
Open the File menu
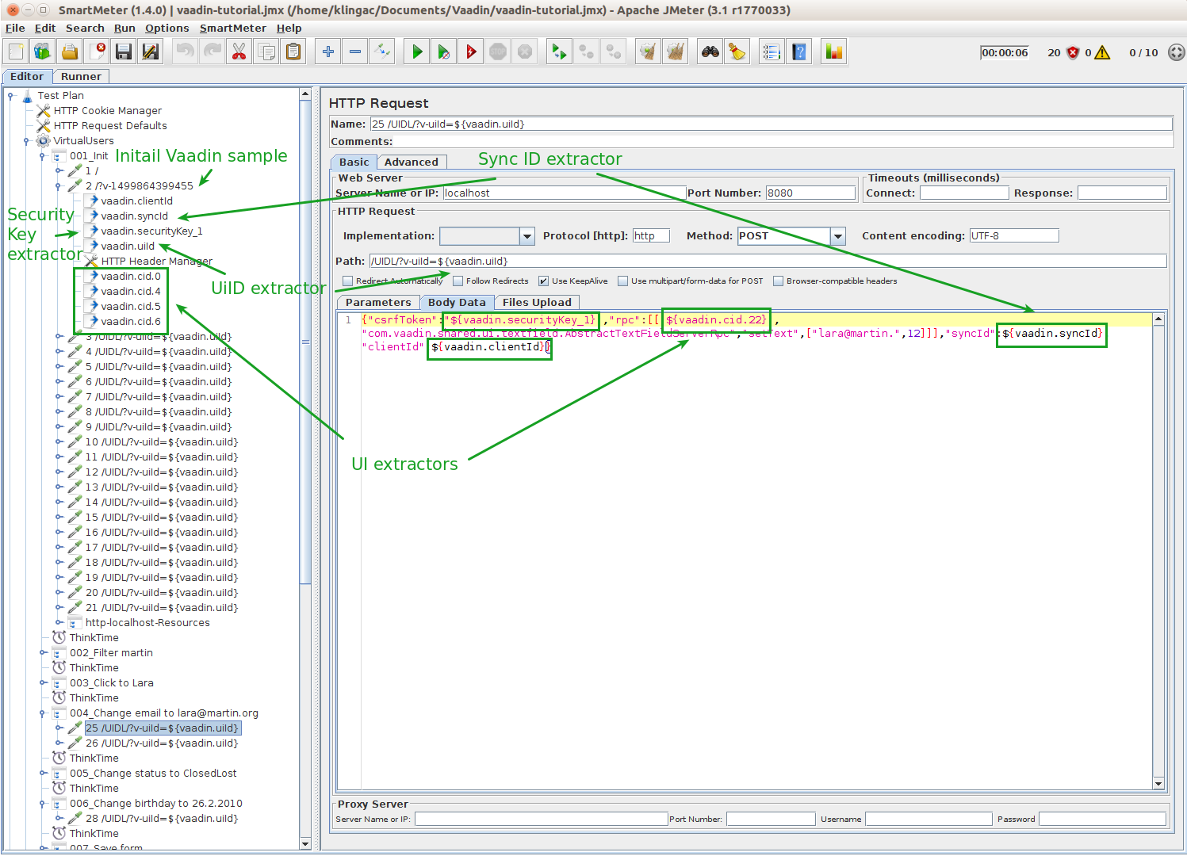pyautogui.click(x=15, y=28)
